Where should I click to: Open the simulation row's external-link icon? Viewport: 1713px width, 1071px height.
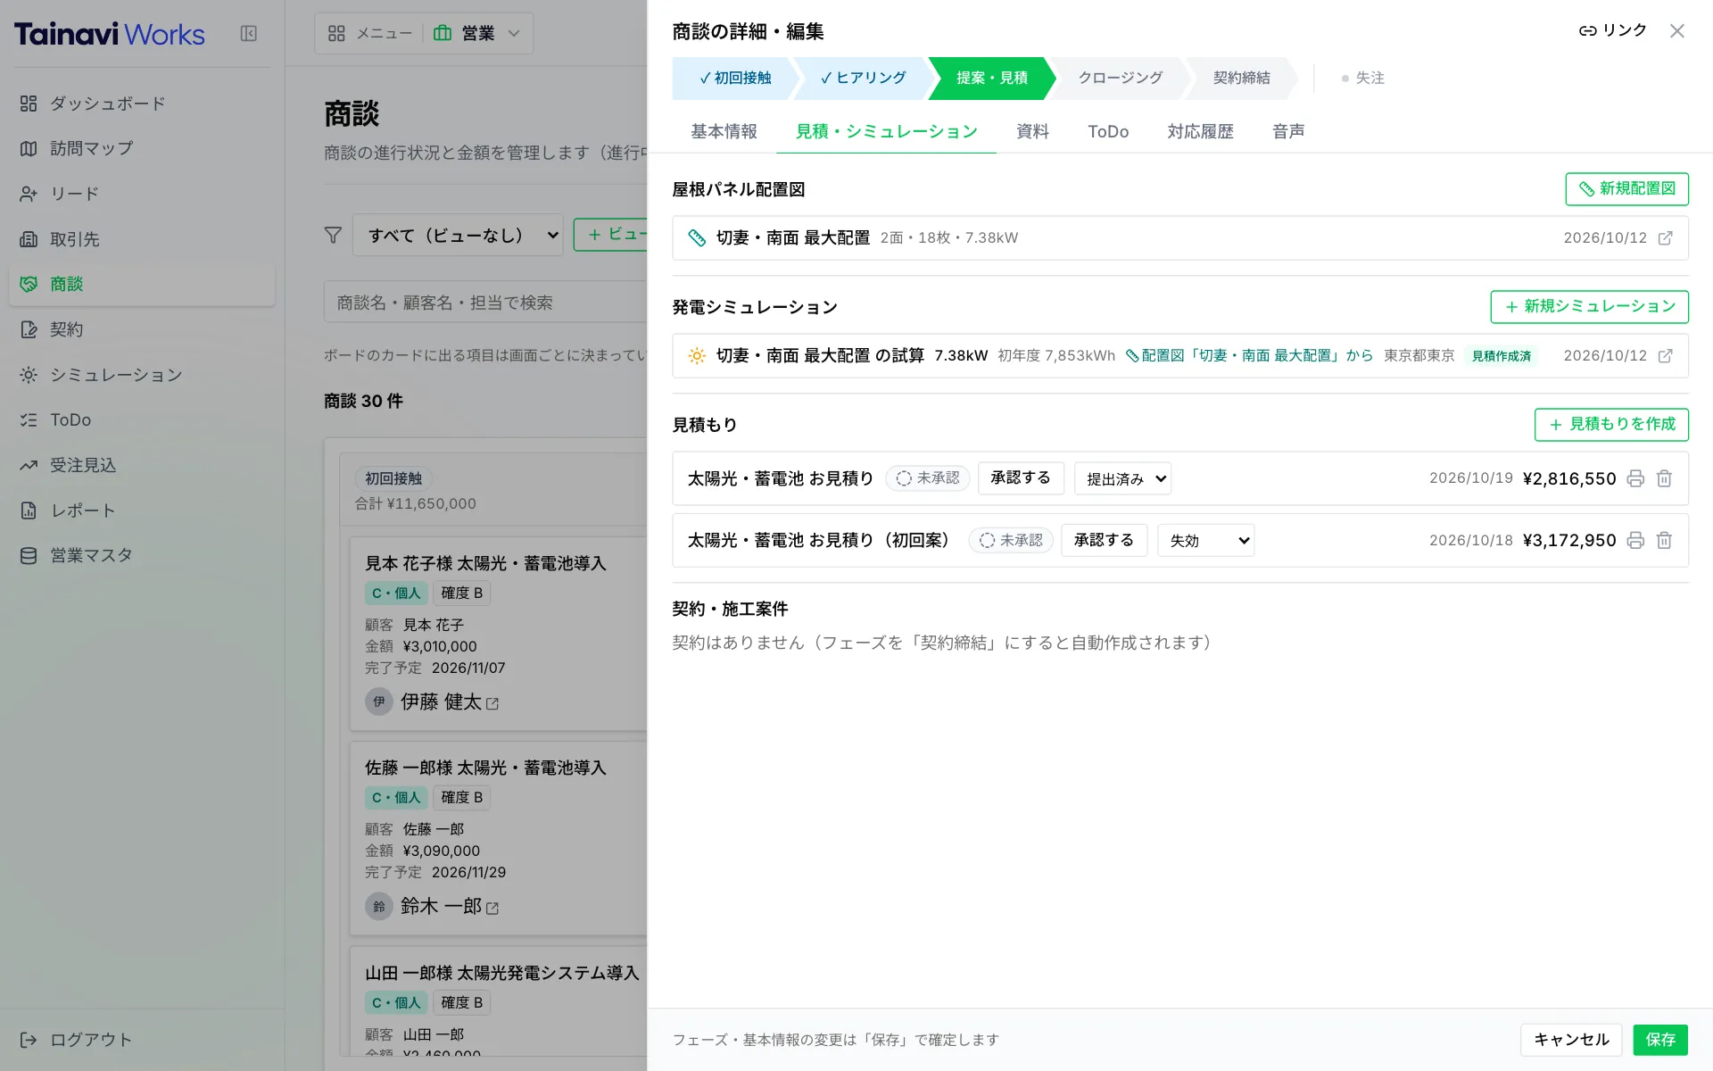pyautogui.click(x=1665, y=356)
